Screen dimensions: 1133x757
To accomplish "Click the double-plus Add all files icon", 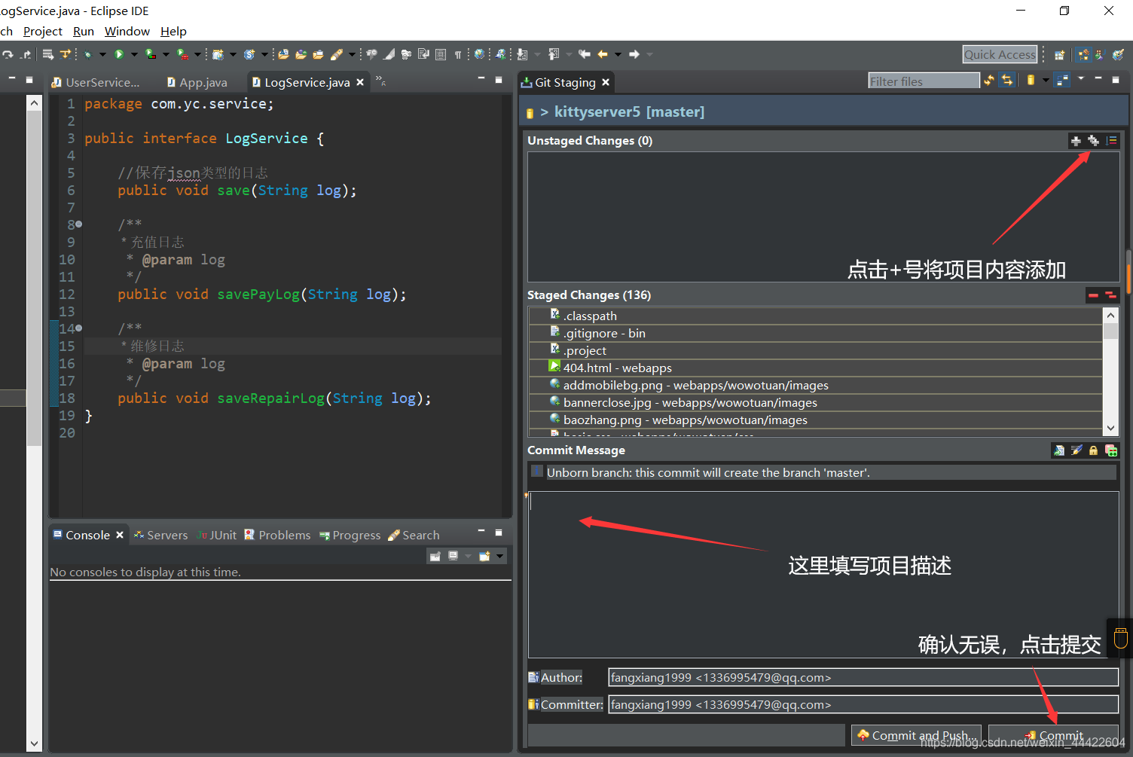I will coord(1093,141).
